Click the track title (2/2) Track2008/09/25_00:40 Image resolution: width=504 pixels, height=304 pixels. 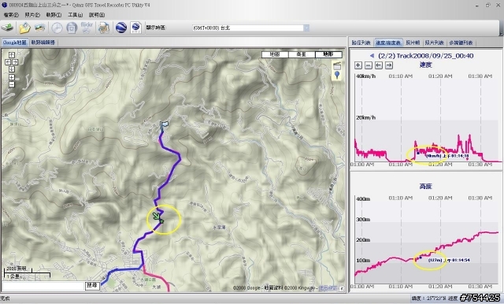pyautogui.click(x=425, y=56)
